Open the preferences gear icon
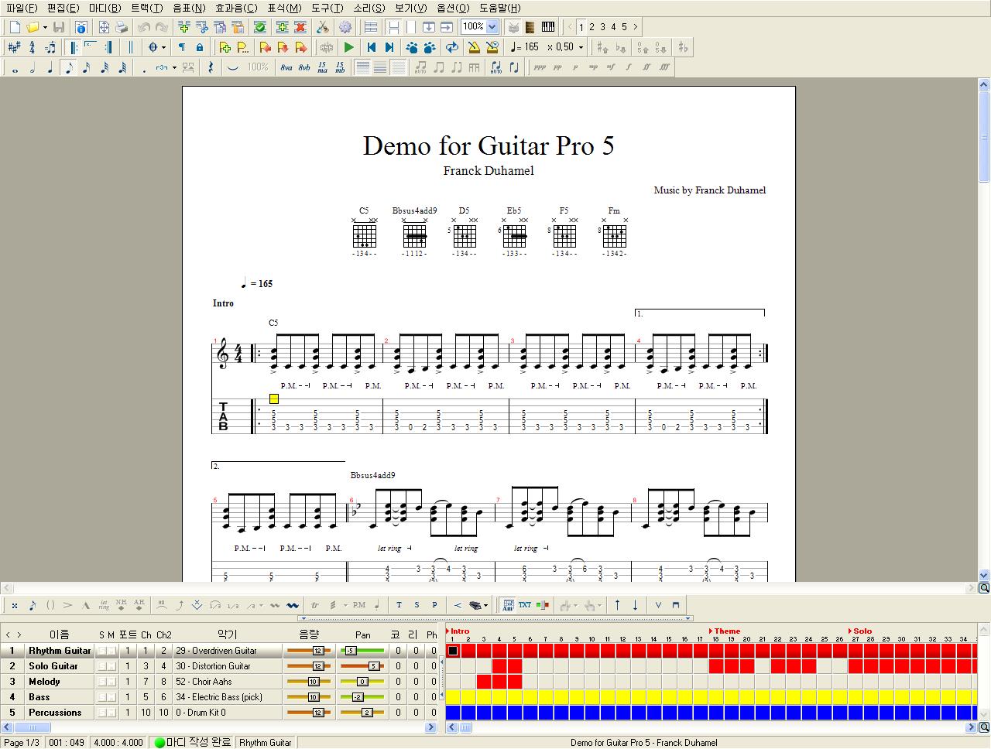 click(x=345, y=27)
